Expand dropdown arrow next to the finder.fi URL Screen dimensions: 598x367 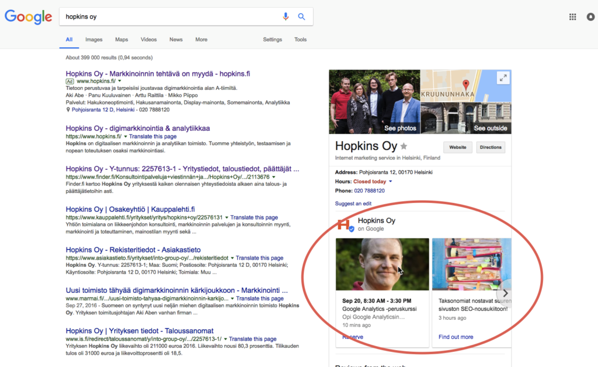273,177
